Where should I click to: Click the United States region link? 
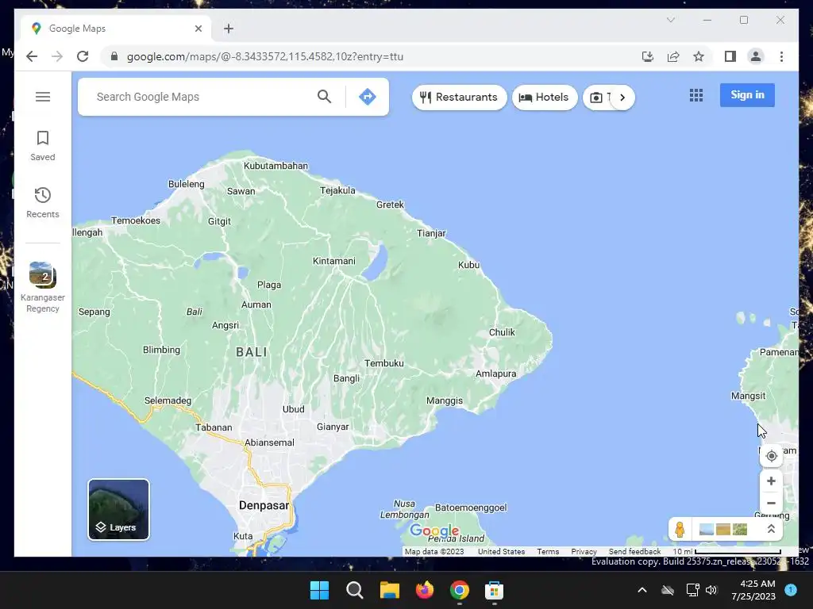click(x=502, y=552)
